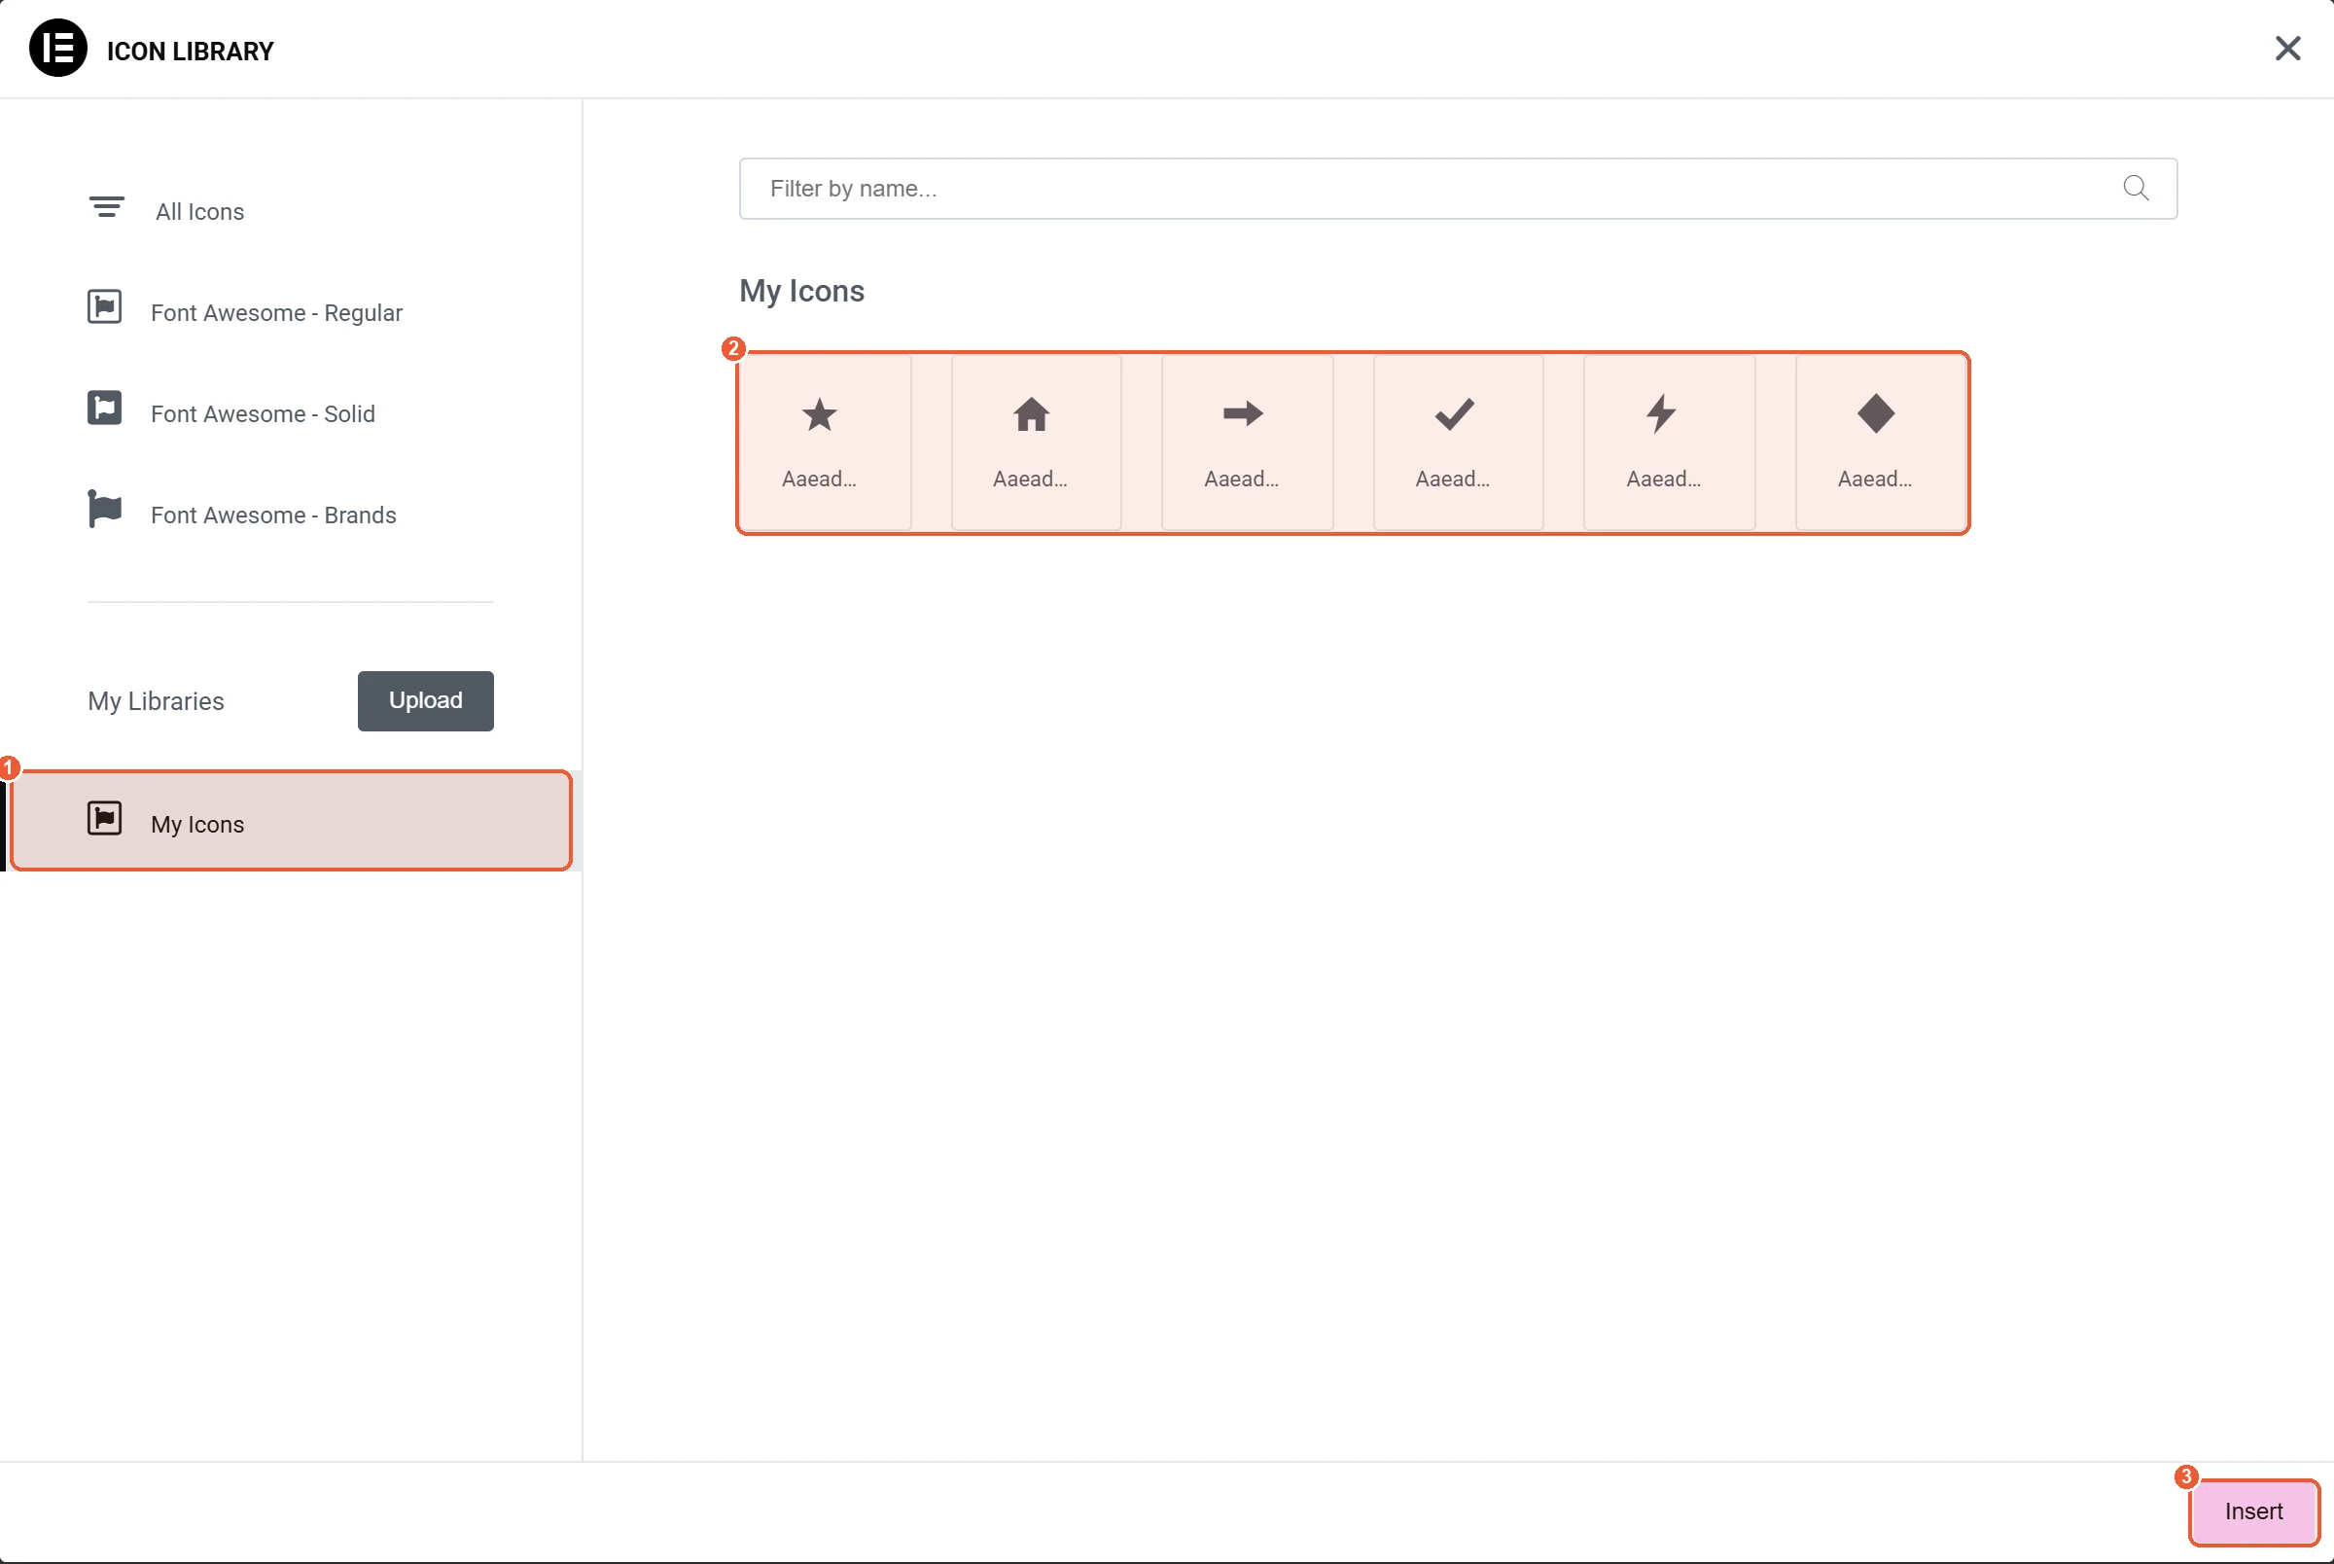
Task: Choose the diamond icon tile
Action: pos(1881,442)
